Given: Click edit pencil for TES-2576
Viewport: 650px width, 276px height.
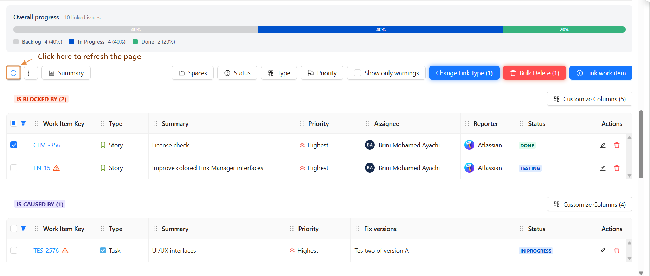Looking at the screenshot, I should pyautogui.click(x=603, y=251).
